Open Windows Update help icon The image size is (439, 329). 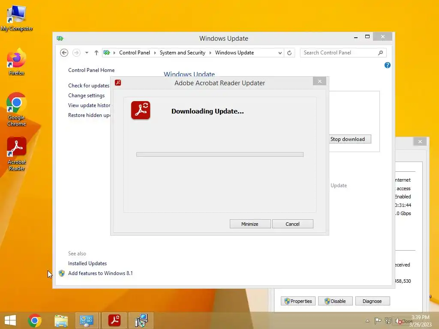(x=388, y=65)
